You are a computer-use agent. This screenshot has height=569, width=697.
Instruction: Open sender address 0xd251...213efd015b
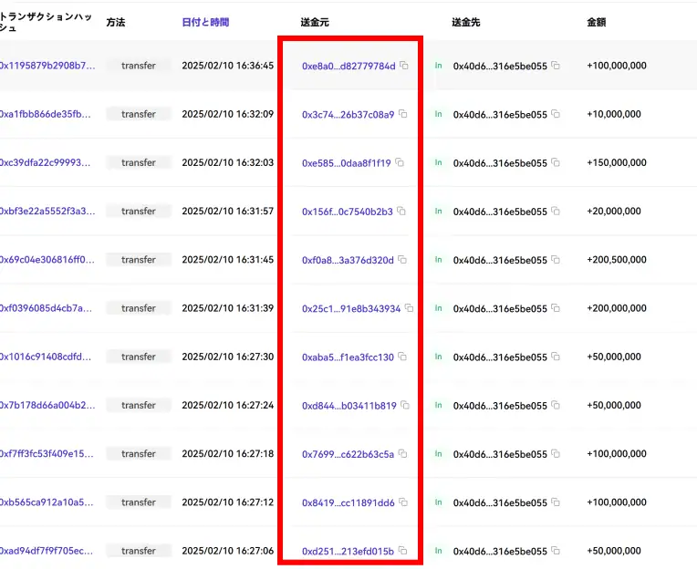click(348, 552)
